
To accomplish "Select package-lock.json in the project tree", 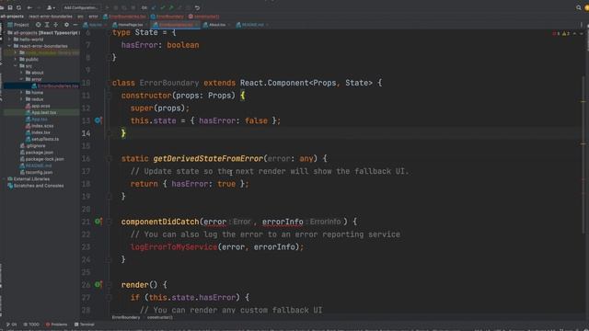I will click(41, 159).
